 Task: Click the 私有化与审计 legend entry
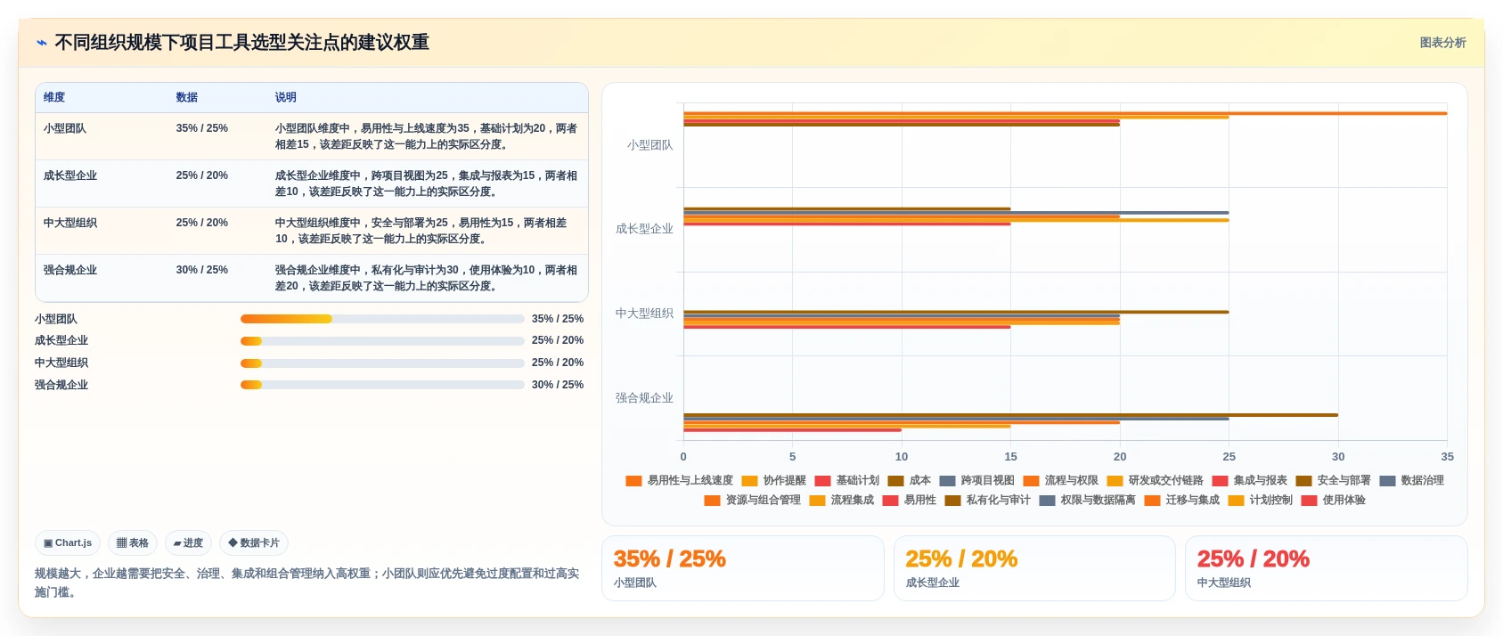[988, 500]
